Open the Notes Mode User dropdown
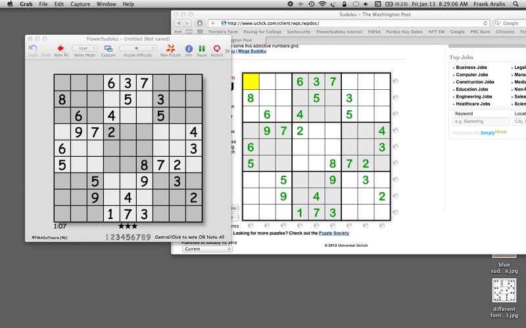This screenshot has height=328, width=526. tap(85, 48)
